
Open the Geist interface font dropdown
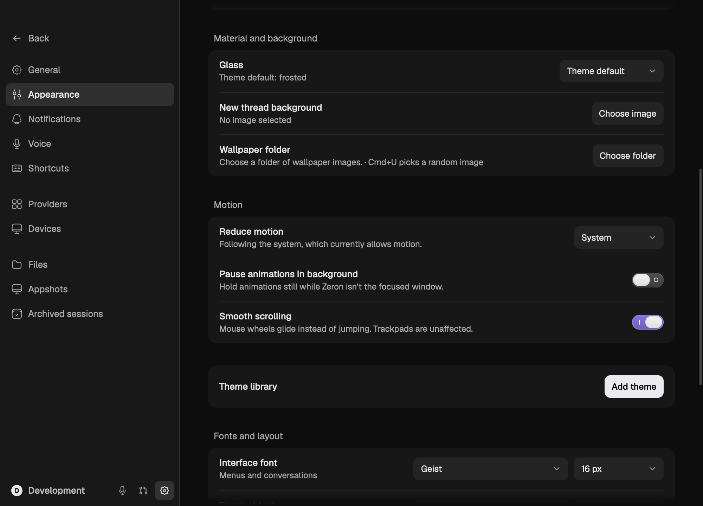click(490, 469)
